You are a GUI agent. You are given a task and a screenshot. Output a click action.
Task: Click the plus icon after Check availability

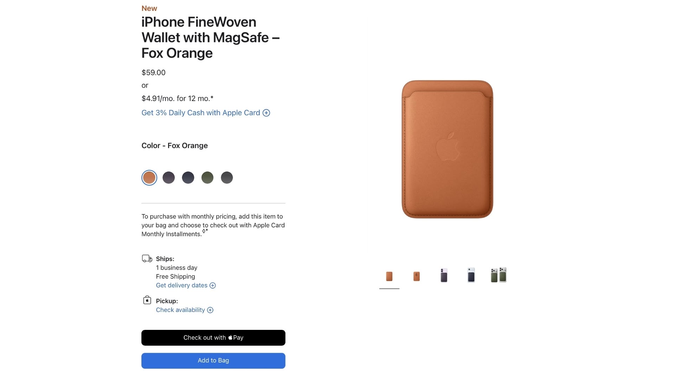click(210, 310)
